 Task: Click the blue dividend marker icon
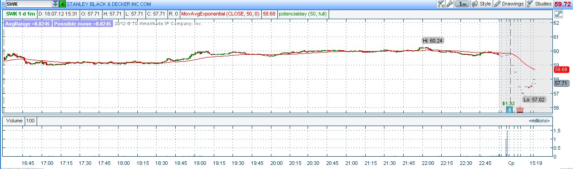[x=509, y=109]
